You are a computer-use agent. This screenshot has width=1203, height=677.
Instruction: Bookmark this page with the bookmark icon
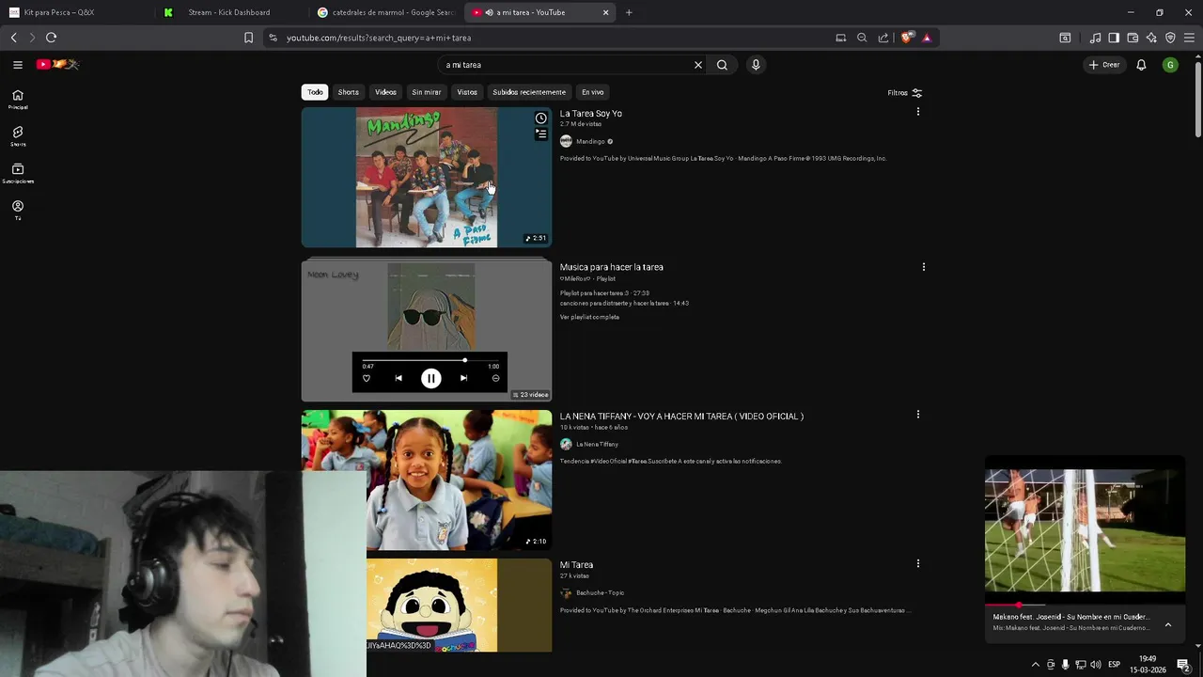click(248, 38)
